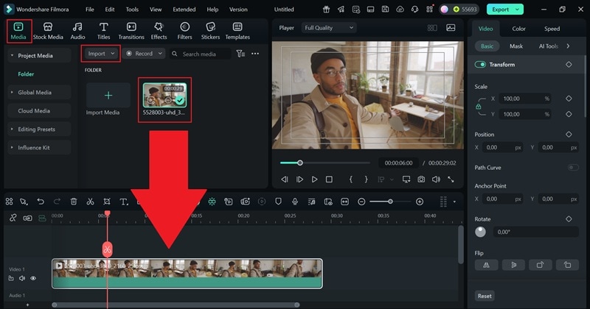This screenshot has width=590, height=309.
Task: Open the Import dropdown
Action: tap(101, 54)
